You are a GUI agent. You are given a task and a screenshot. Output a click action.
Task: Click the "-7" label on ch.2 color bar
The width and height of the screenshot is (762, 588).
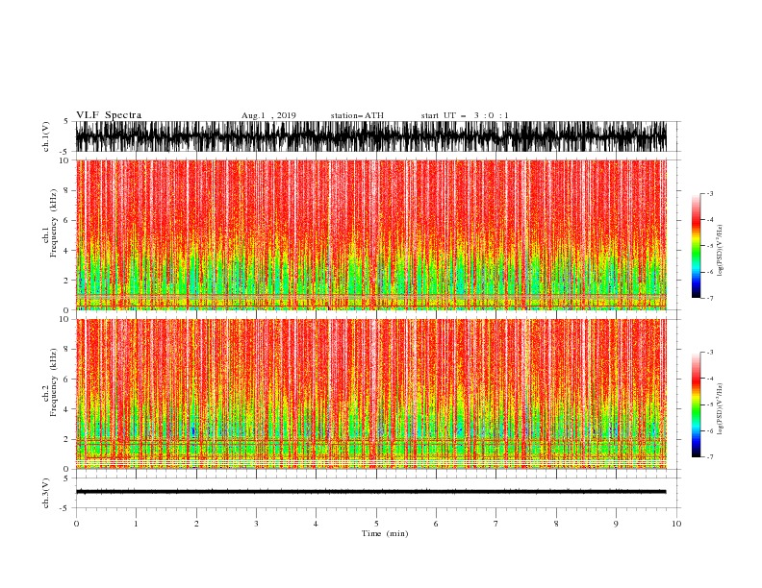(x=710, y=457)
